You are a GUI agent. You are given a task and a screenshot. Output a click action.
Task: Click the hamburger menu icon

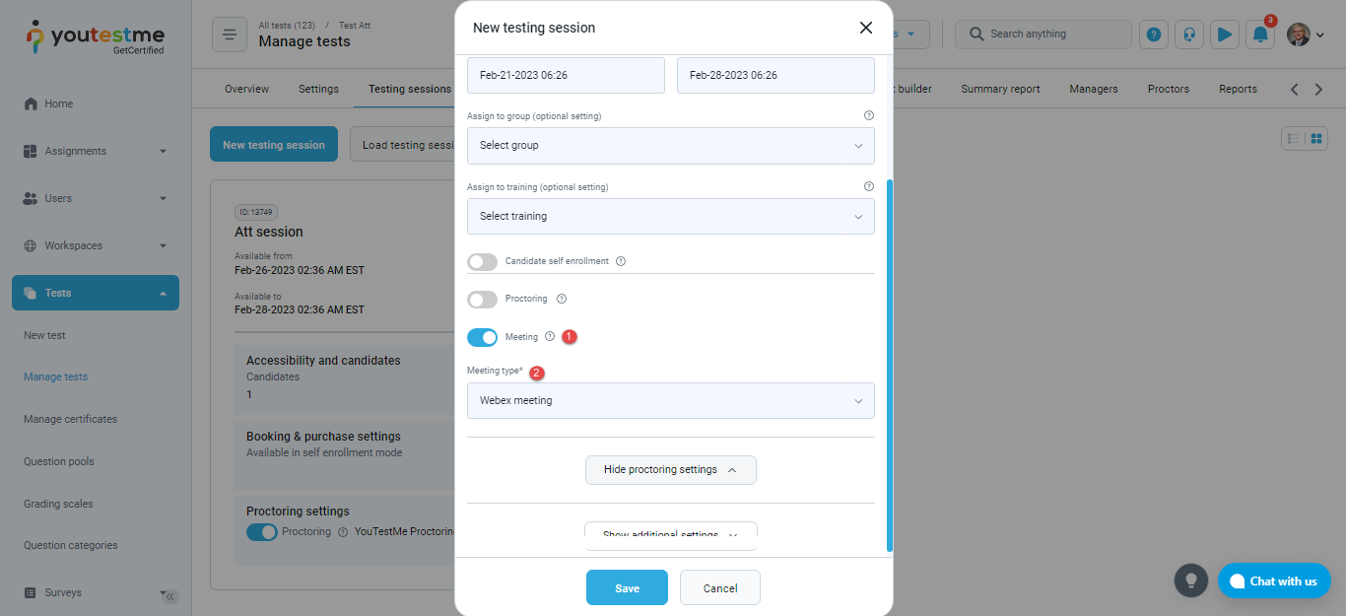[229, 34]
